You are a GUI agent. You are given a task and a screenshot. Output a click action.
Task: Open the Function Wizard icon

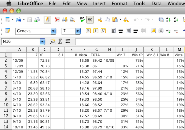click(x=53, y=41)
